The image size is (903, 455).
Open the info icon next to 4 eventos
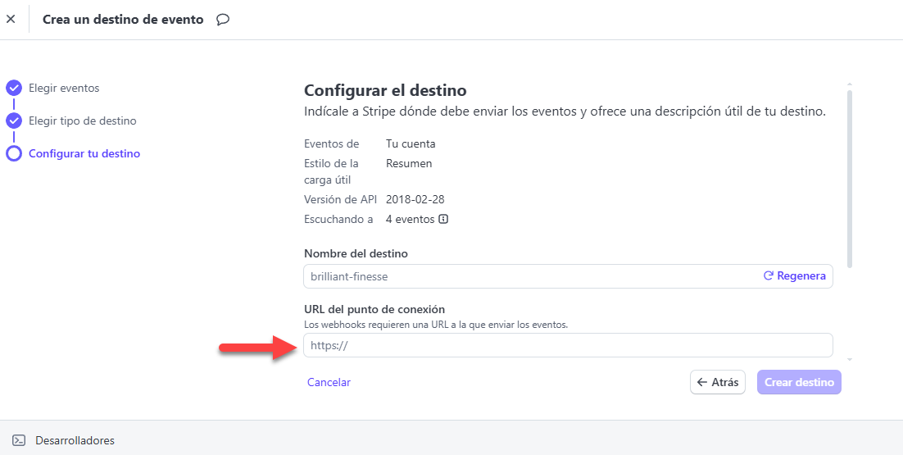click(x=443, y=219)
